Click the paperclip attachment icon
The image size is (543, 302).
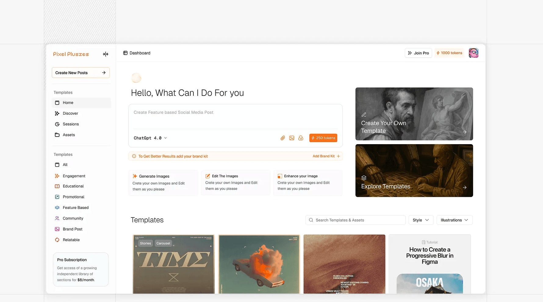(x=283, y=138)
